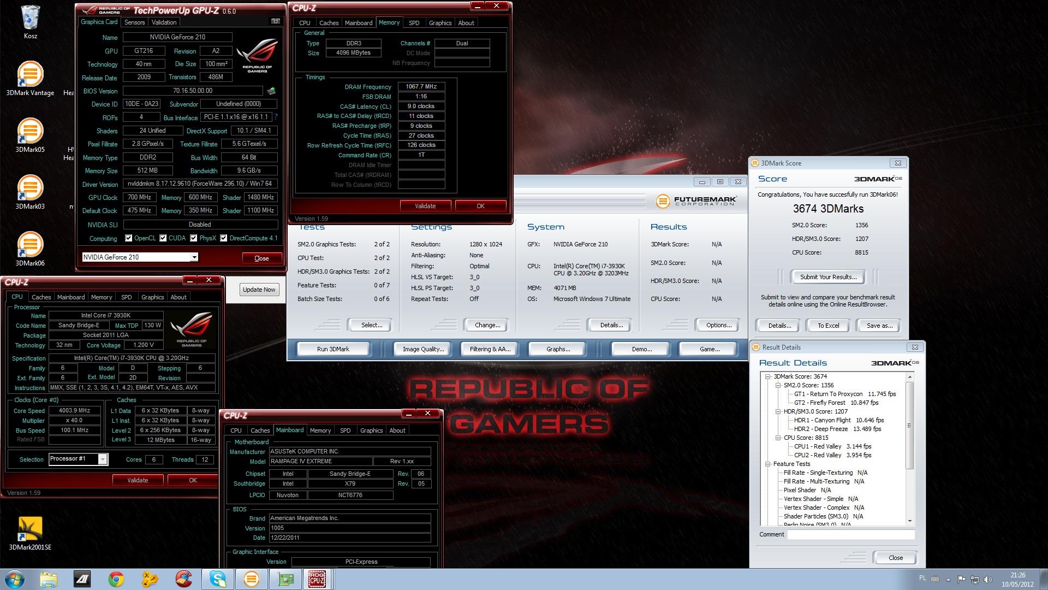Image resolution: width=1048 pixels, height=590 pixels.
Task: Click the Image Quality... button
Action: click(423, 349)
